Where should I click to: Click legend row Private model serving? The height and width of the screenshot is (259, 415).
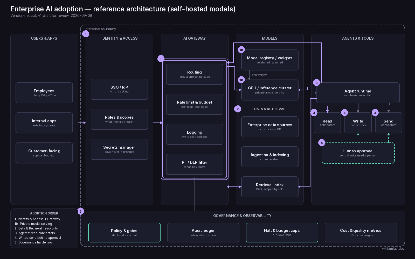click(x=33, y=224)
